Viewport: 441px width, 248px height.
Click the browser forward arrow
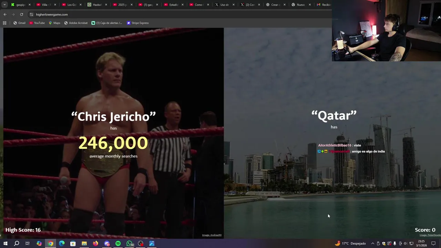[x=13, y=14]
